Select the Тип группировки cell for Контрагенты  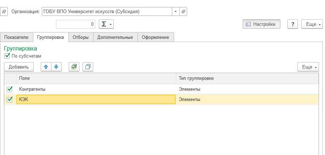[247, 89]
